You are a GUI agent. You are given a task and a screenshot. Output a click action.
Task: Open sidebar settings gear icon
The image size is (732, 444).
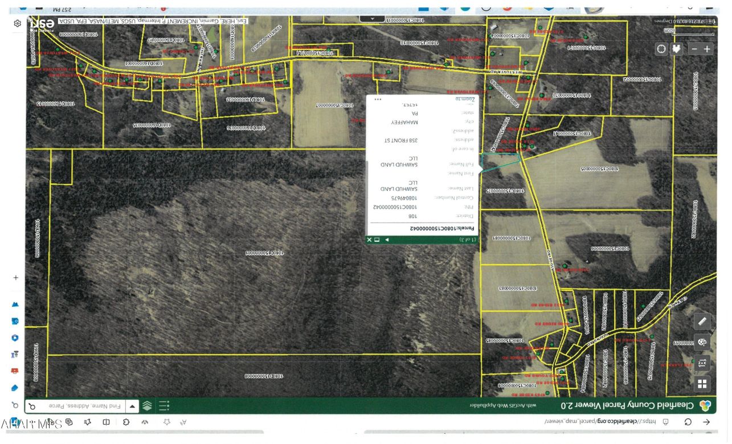18,23
